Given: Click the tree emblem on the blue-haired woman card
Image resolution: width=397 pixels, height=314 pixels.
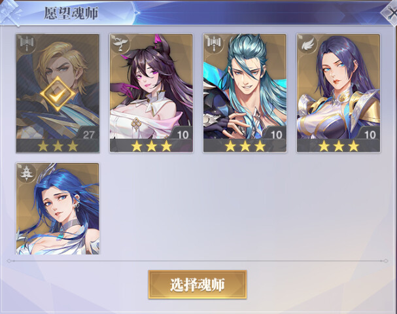Looking at the screenshot, I should (27, 173).
